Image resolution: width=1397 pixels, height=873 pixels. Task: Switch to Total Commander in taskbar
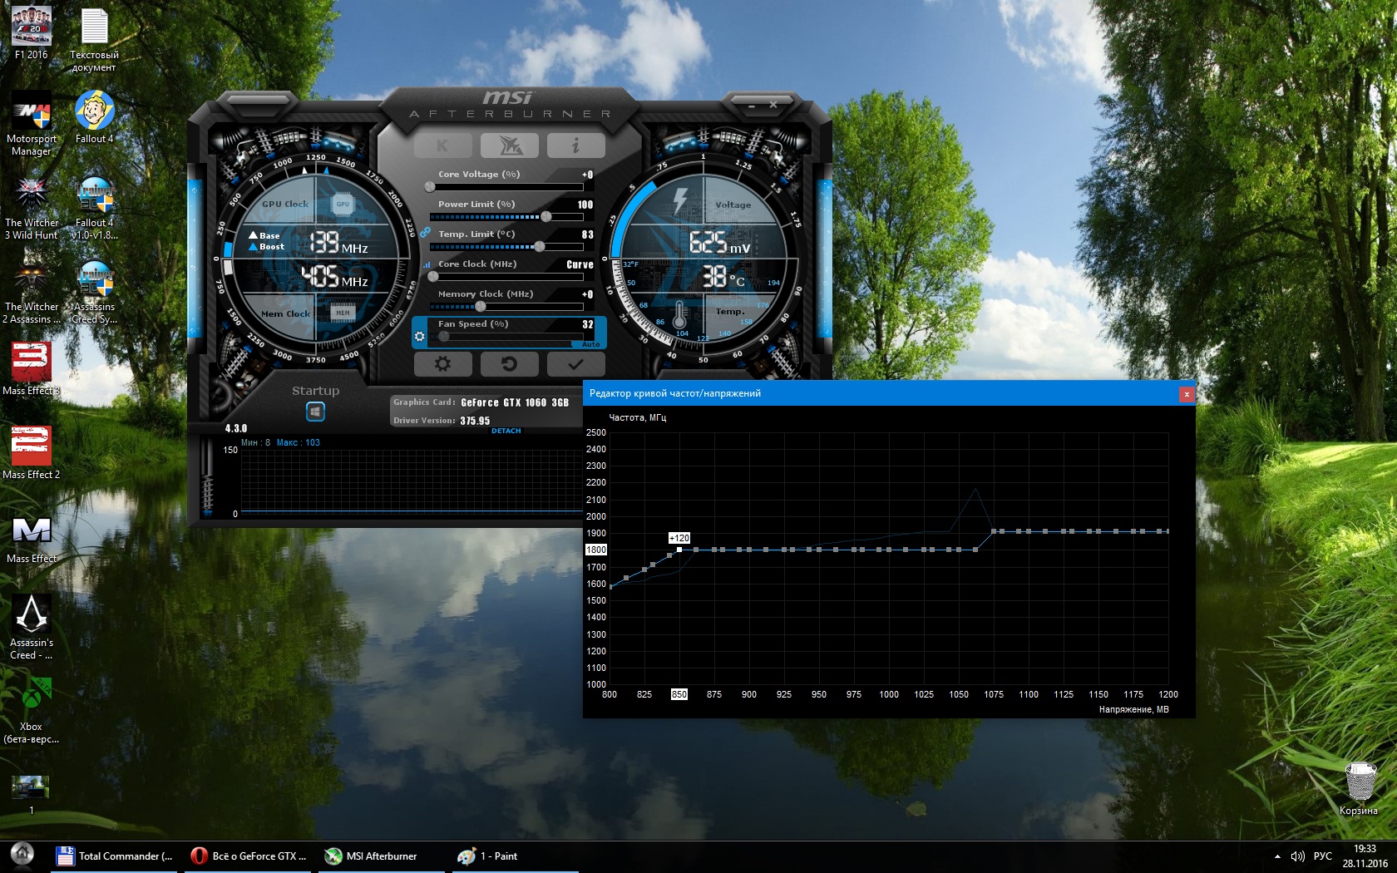tap(115, 856)
